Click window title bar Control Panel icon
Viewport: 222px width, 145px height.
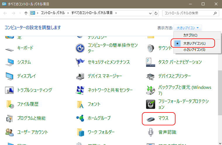point(4,4)
